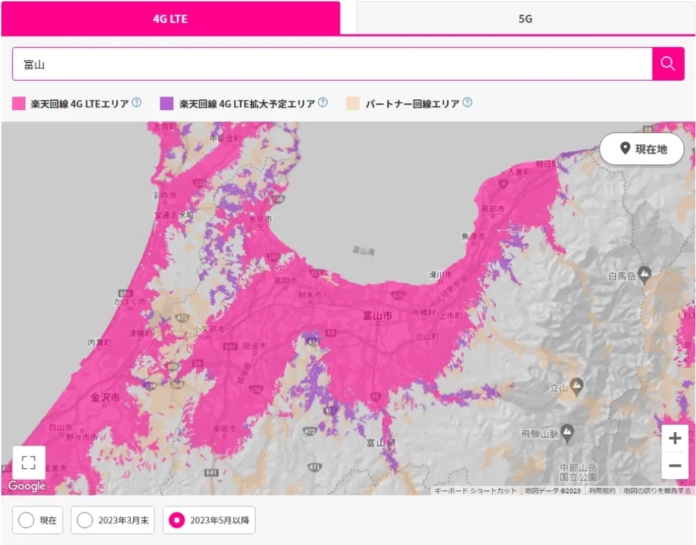Switch to the 5G tab
This screenshot has width=696, height=545.
point(525,18)
